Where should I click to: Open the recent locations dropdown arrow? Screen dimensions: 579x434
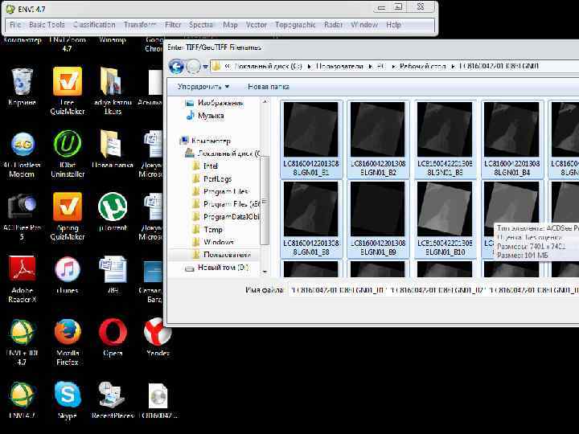coord(205,67)
